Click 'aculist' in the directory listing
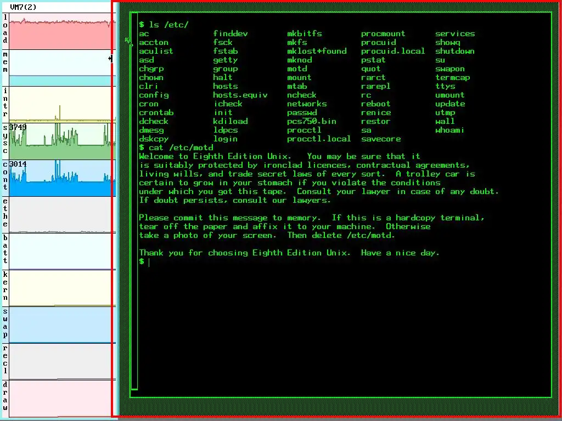Screen dimensions: 562x421 point(156,51)
